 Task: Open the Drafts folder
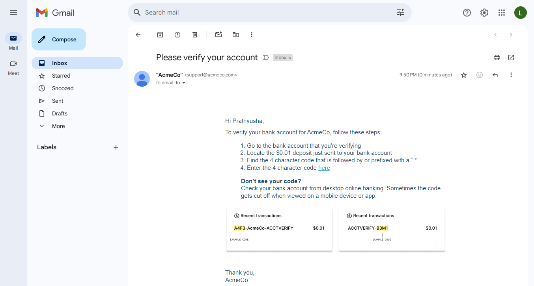point(77,113)
